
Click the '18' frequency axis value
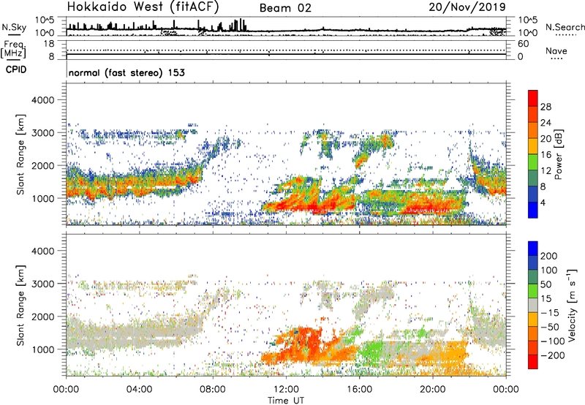[x=49, y=44]
